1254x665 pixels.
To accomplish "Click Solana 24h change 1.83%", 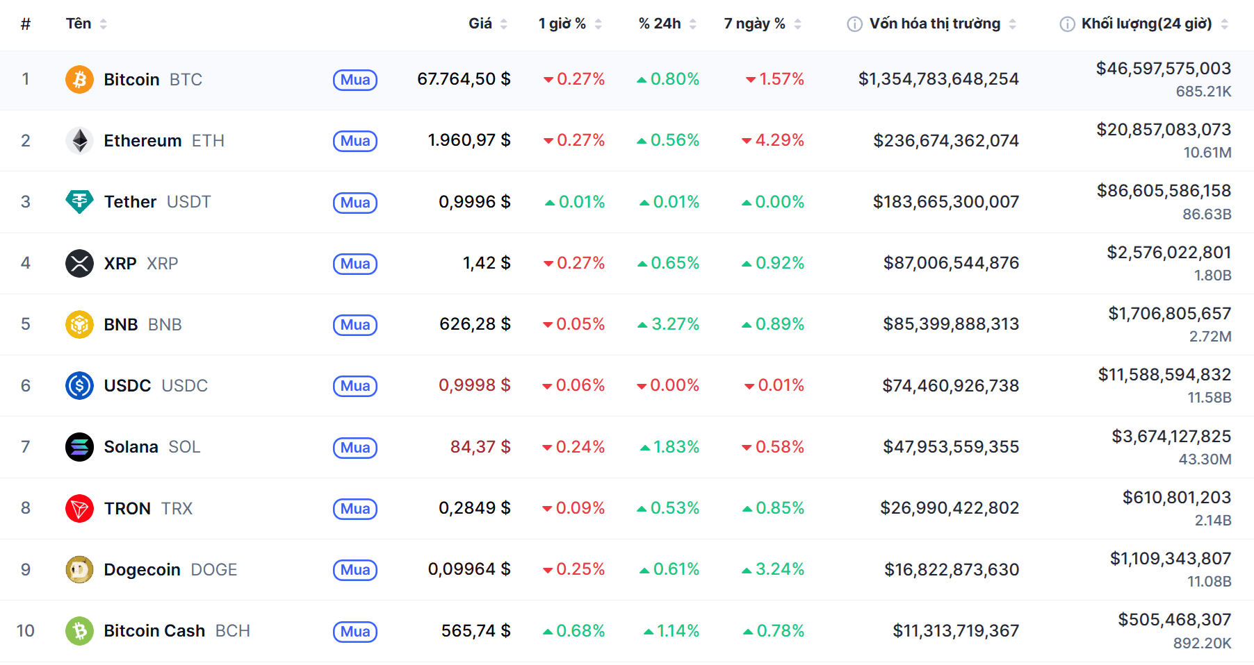I will coord(670,447).
